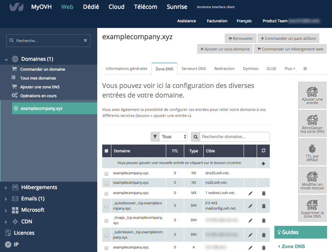Image resolution: width=332 pixels, height=252 pixels.
Task: Switch to Serveurs DNS tab
Action: (x=194, y=69)
